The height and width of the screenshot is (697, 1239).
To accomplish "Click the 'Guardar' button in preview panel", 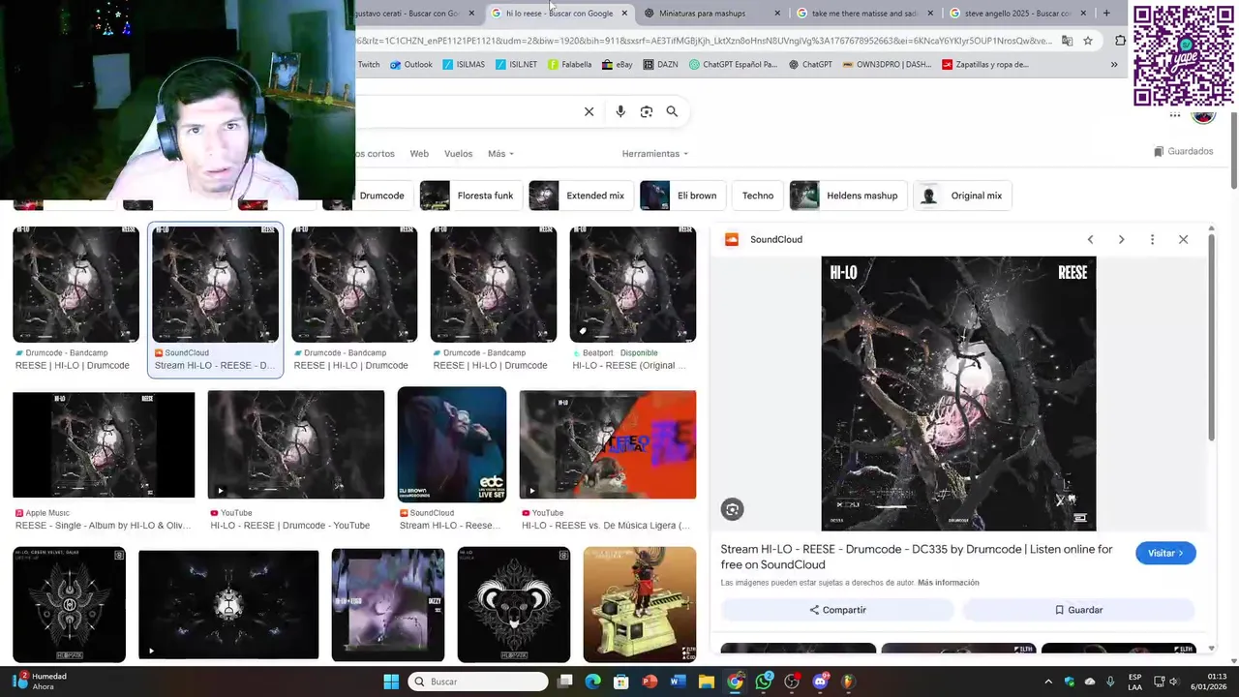I will (1078, 610).
